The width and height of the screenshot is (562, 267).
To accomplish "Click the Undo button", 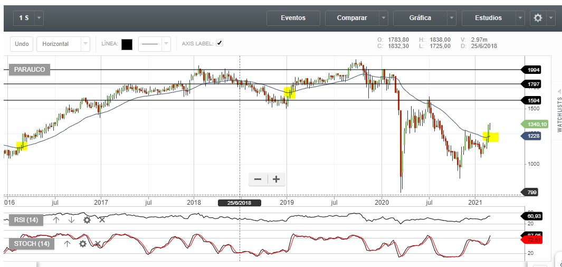I will pyautogui.click(x=22, y=44).
